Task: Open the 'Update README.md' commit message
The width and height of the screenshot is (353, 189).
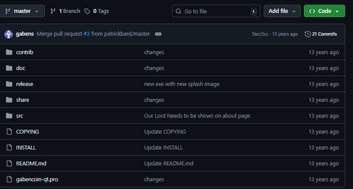Action: (x=169, y=164)
